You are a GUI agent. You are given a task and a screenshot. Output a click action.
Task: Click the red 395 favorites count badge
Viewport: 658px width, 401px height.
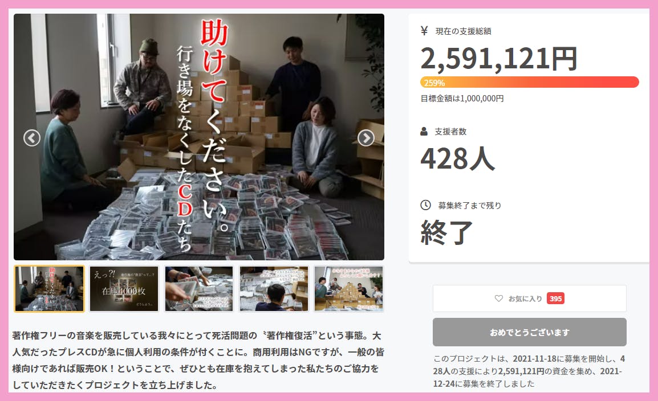pyautogui.click(x=555, y=298)
